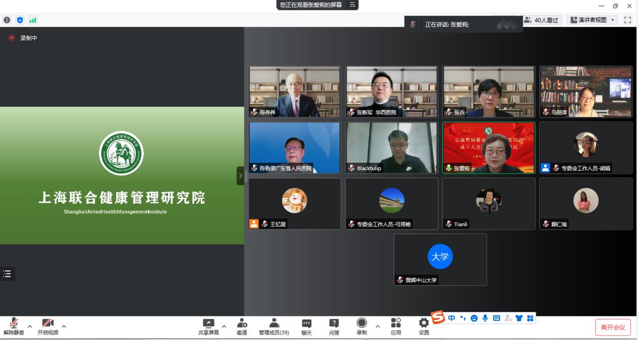Screen dimensions: 638x340
Task: Click 陈伟伟 muted microphone icon
Action: pos(255,112)
